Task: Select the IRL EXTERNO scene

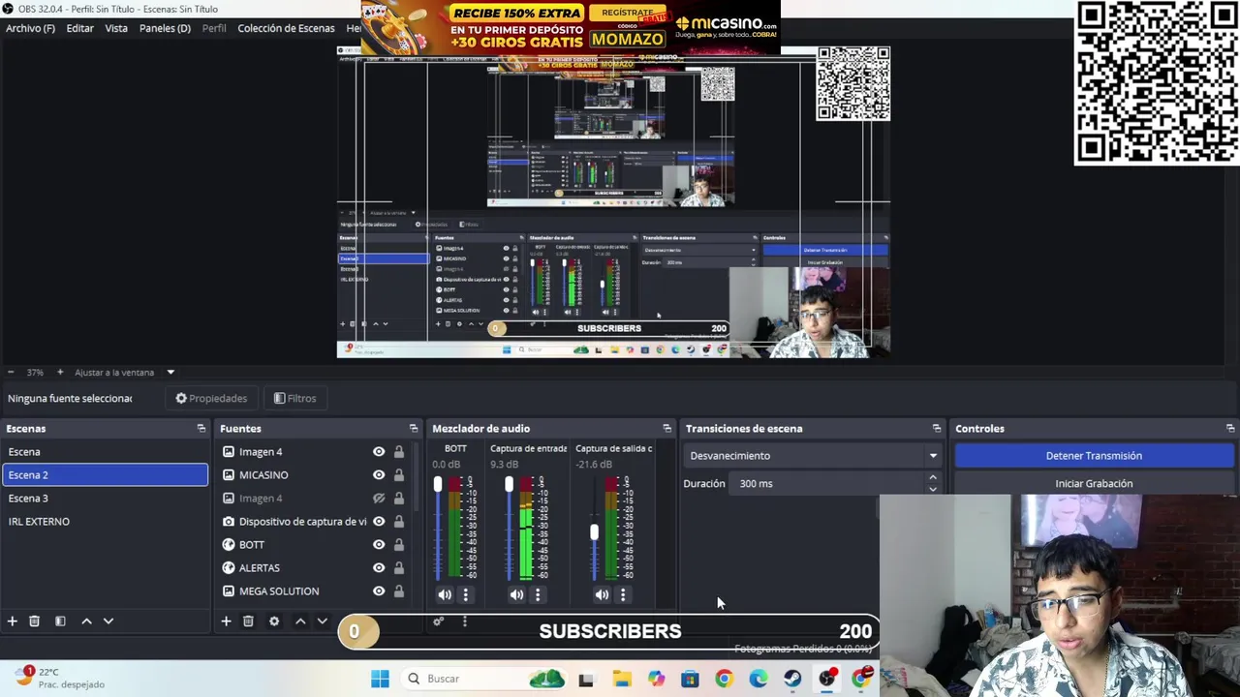Action: 105,522
